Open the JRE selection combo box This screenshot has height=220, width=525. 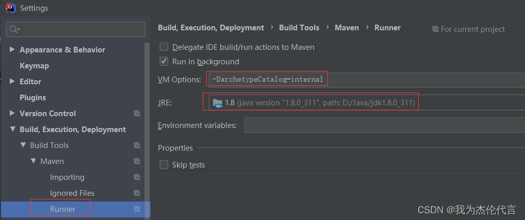(367, 103)
